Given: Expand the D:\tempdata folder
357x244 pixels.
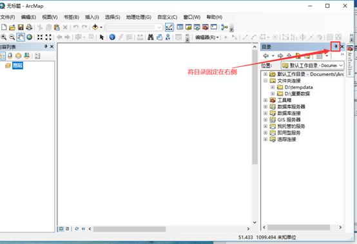Looking at the screenshot, I should pyautogui.click(x=273, y=87).
